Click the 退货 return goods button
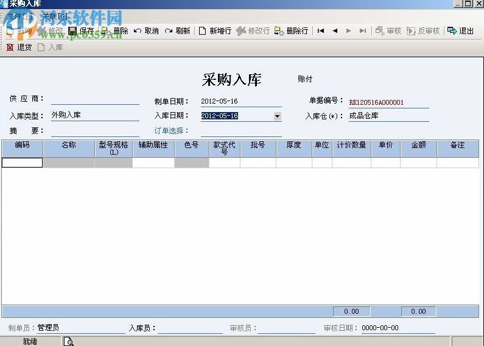Viewport: 484px width, 346px height. [19, 47]
